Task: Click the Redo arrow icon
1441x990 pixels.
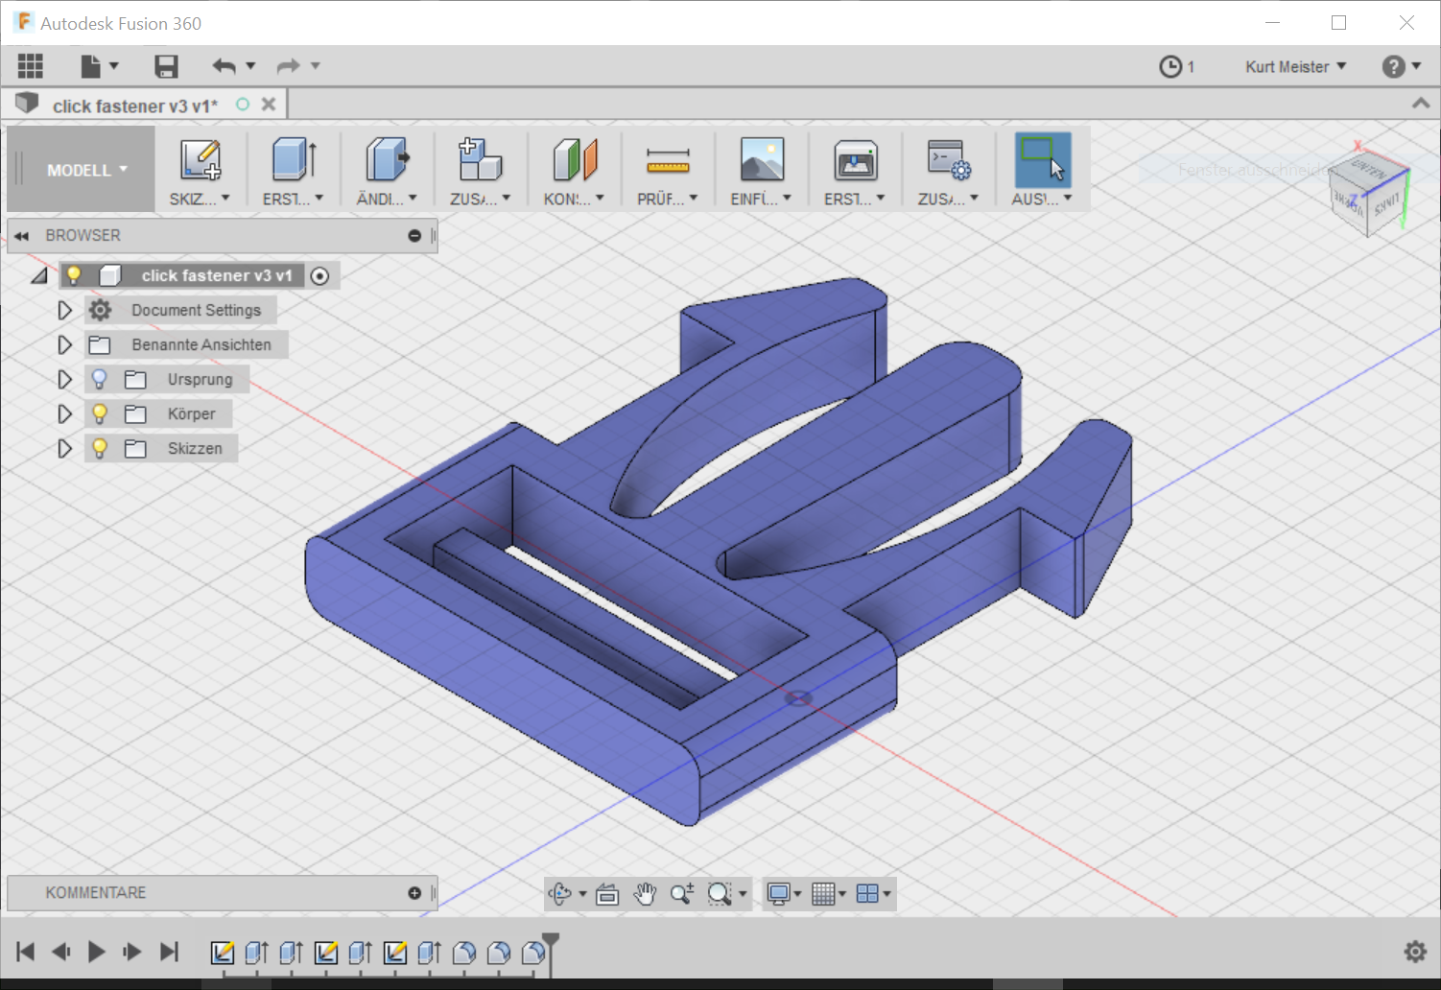Action: point(288,65)
